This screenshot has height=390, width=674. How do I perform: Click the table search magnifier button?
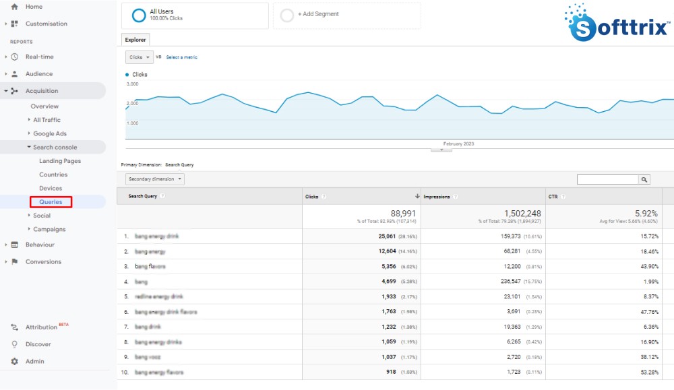coord(644,180)
